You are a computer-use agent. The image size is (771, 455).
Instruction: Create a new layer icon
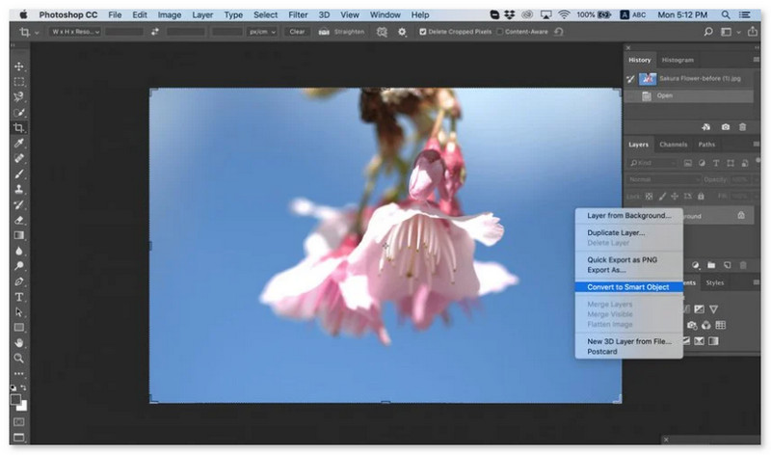click(728, 265)
